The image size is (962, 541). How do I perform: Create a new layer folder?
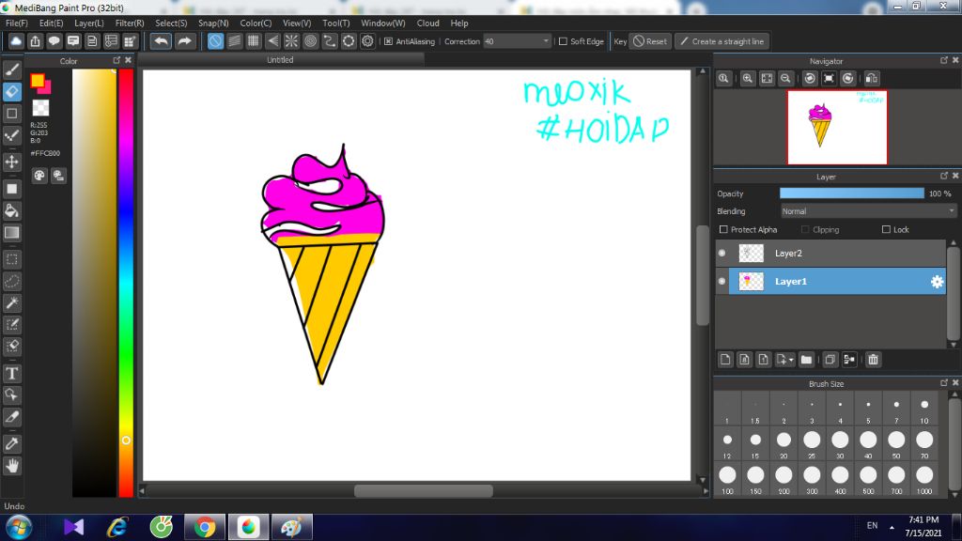tap(806, 360)
